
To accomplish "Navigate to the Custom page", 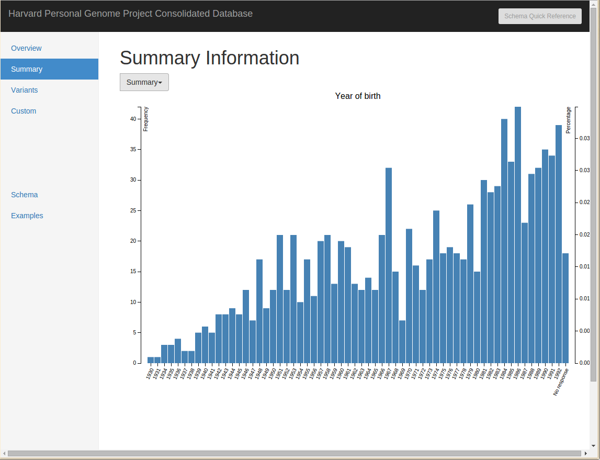I will coord(24,111).
